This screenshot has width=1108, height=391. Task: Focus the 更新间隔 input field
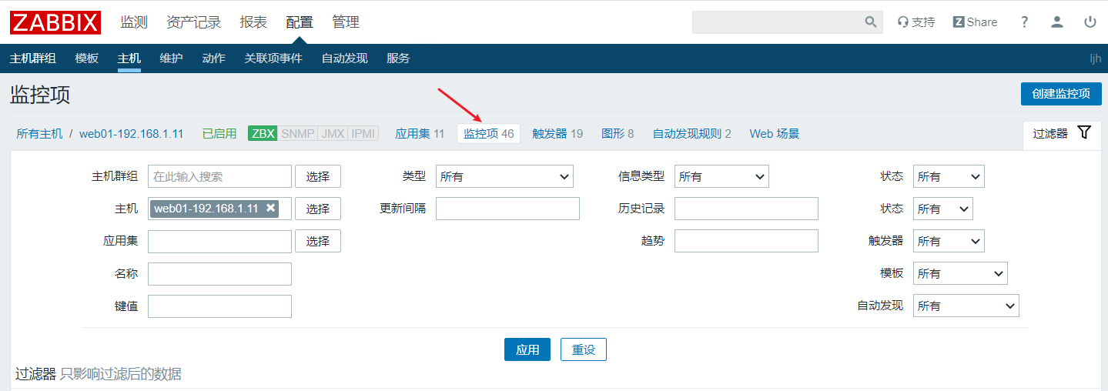click(x=507, y=209)
